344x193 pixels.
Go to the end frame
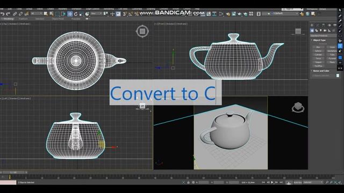coord(281,182)
